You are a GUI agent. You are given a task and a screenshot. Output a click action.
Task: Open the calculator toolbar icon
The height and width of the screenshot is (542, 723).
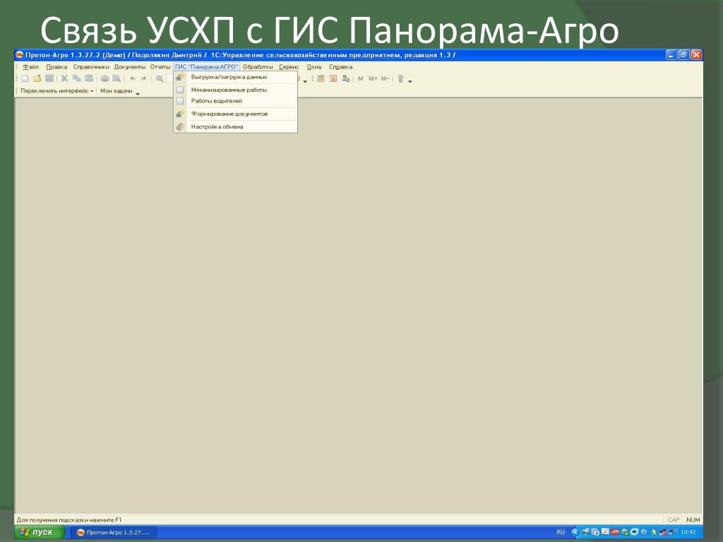pyautogui.click(x=321, y=79)
